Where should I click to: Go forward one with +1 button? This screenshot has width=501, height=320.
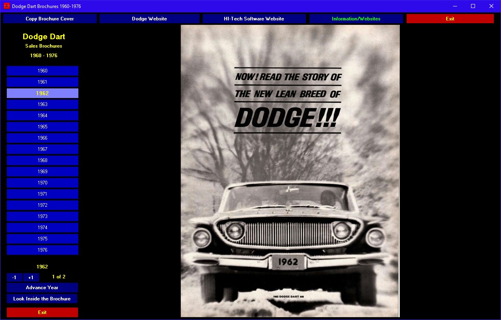point(31,278)
